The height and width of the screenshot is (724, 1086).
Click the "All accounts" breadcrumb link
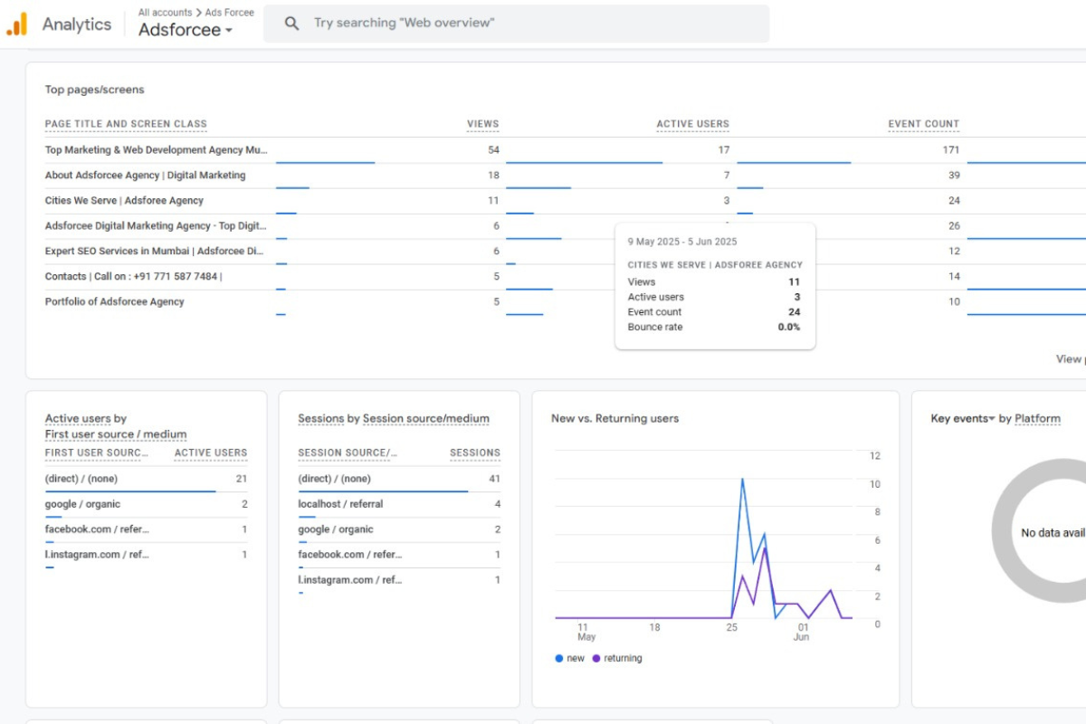(165, 13)
